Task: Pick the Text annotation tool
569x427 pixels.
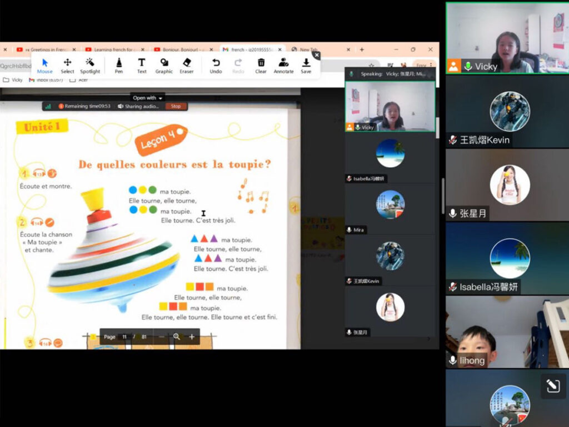Action: click(x=142, y=66)
